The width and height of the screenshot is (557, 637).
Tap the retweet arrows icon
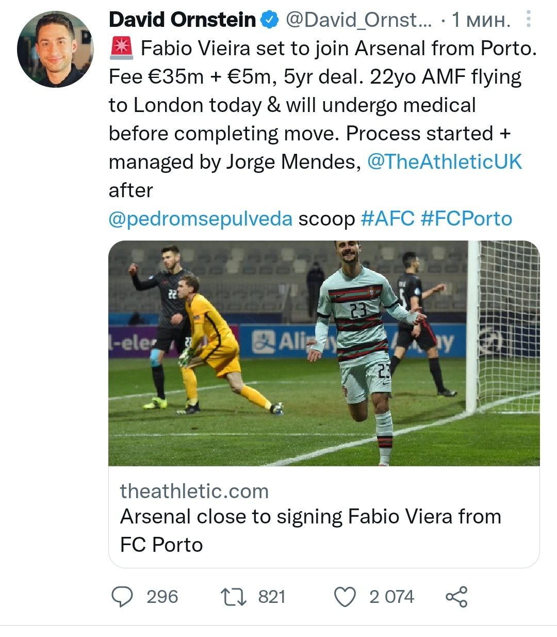(x=234, y=597)
